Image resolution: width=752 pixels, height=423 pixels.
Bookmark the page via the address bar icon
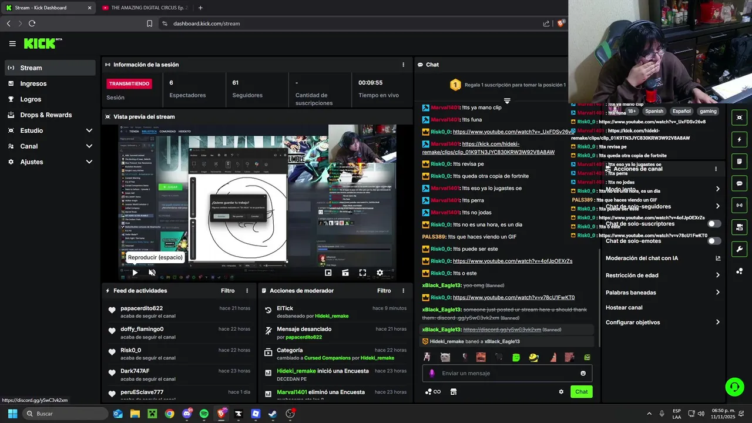149,23
